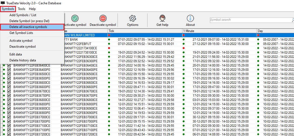Toggle checkbox for BANKNIFTY22FEB36400CE
The image size is (294, 136).
(x=9, y=65)
